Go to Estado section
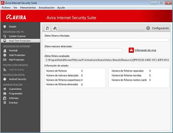The width and height of the screenshot is (173, 133). (13, 26)
